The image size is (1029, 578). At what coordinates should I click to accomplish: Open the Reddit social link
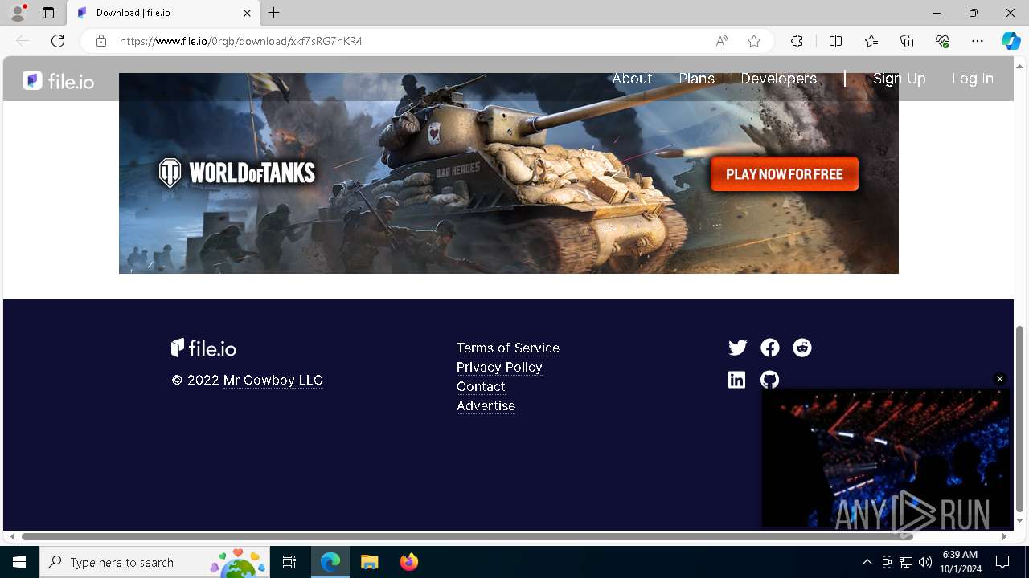click(801, 348)
